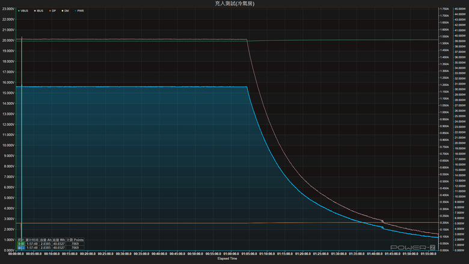Select the 48.6527 energy value in the 窗口 row
The image size is (469, 264).
59,248
